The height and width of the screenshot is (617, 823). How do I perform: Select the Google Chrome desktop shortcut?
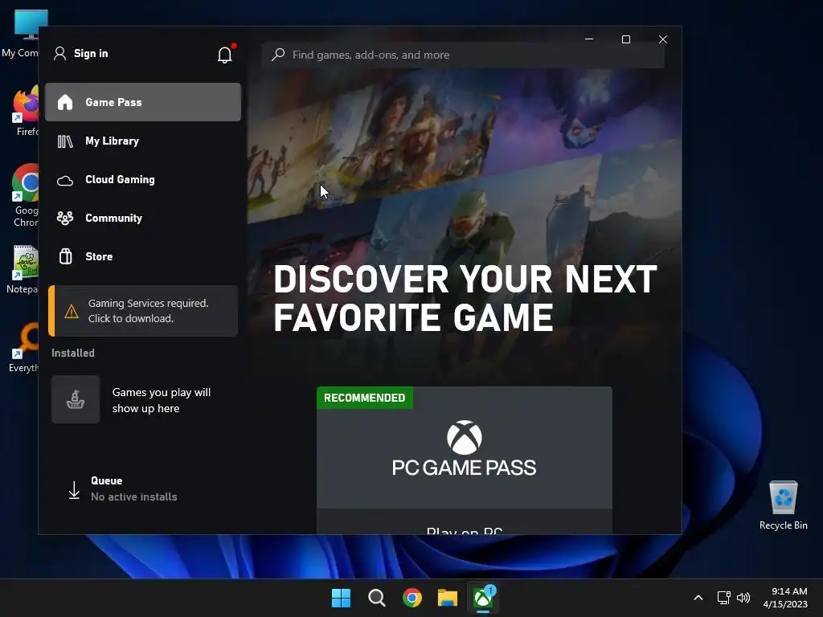[25, 195]
